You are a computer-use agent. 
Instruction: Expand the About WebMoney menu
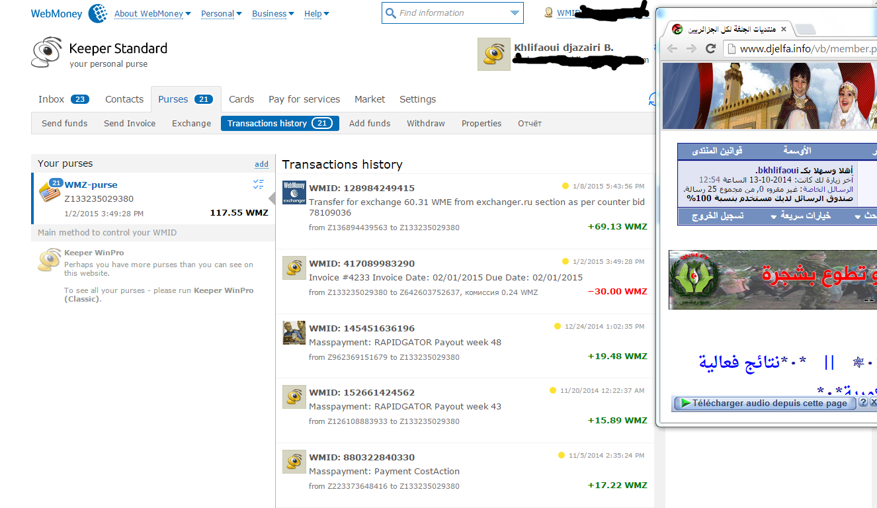pos(152,13)
